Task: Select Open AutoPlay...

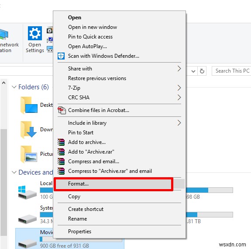Action: click(119, 46)
